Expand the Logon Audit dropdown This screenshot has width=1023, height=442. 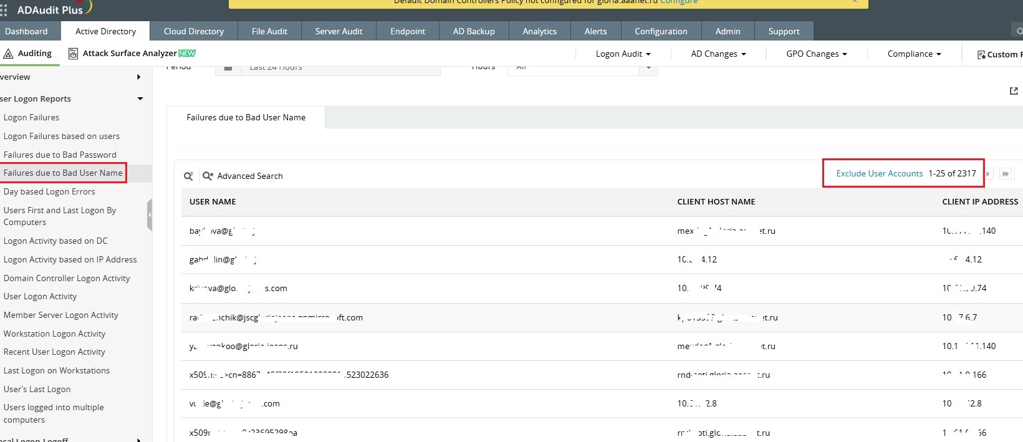(623, 54)
